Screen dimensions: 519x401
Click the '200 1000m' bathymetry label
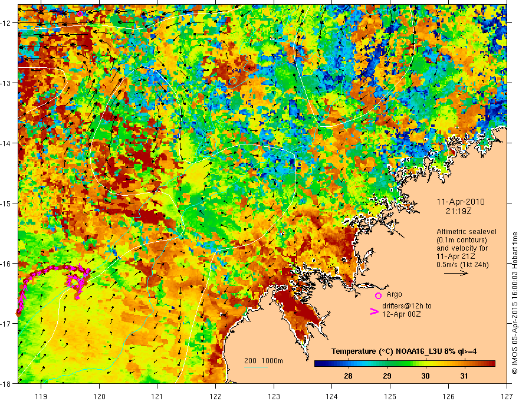[264, 361]
